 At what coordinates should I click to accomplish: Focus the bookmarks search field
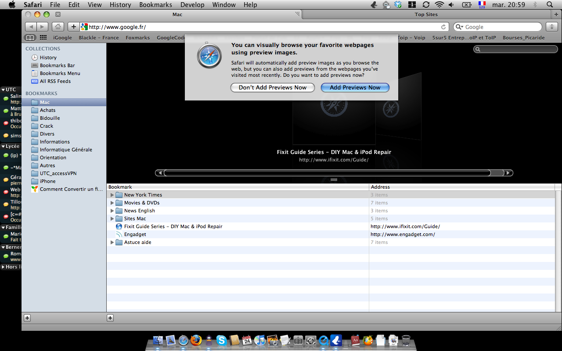pyautogui.click(x=515, y=49)
